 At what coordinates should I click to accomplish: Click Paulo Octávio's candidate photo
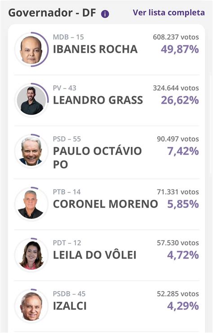31,151
